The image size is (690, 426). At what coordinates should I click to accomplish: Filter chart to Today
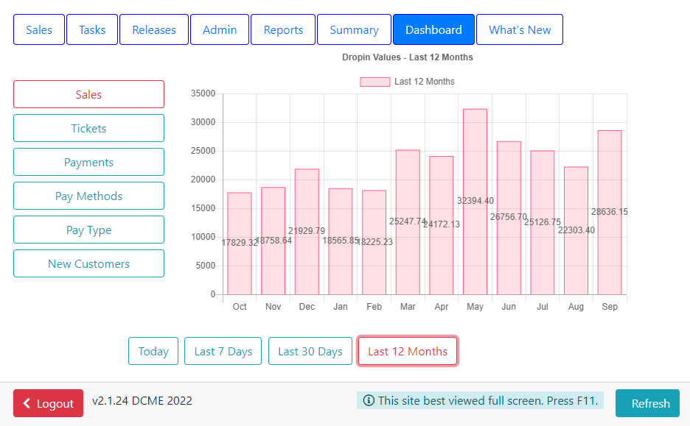153,351
